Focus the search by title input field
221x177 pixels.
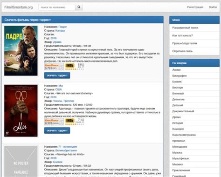[x=57, y=7]
